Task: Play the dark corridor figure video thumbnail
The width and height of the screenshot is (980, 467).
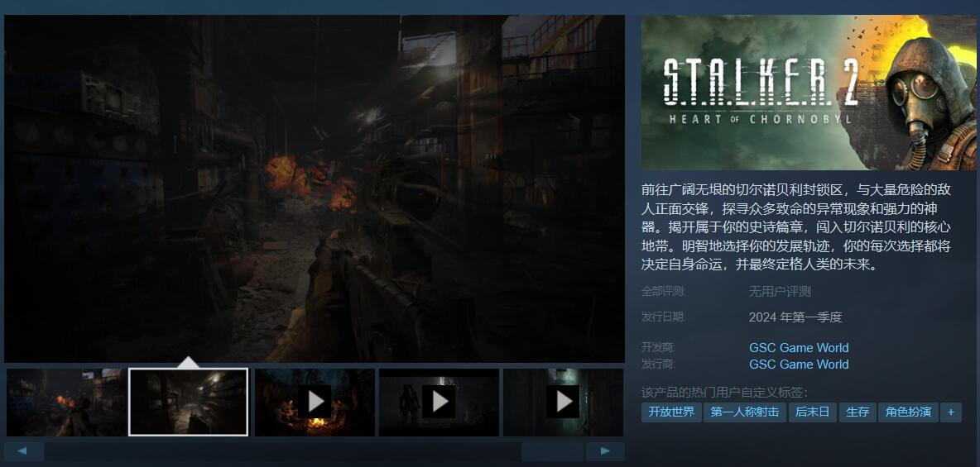Action: 439,402
